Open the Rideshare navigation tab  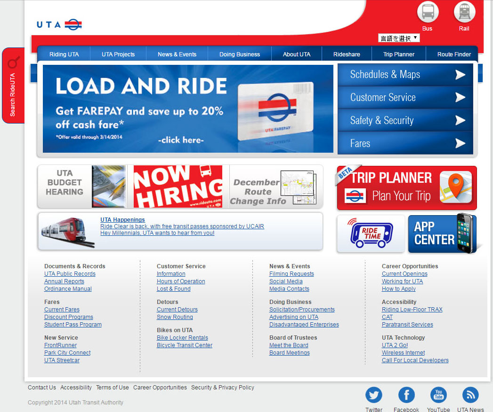click(347, 54)
